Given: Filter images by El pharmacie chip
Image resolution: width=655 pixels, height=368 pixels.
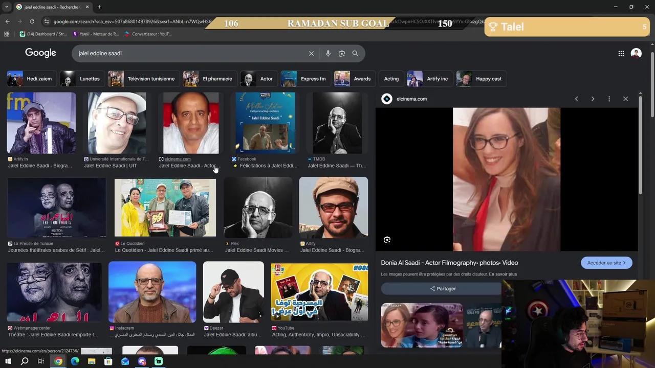Looking at the screenshot, I should click(x=210, y=79).
